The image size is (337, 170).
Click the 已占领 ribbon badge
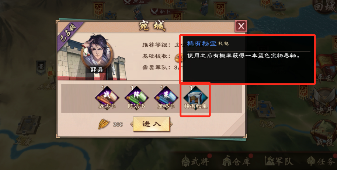tap(68, 34)
